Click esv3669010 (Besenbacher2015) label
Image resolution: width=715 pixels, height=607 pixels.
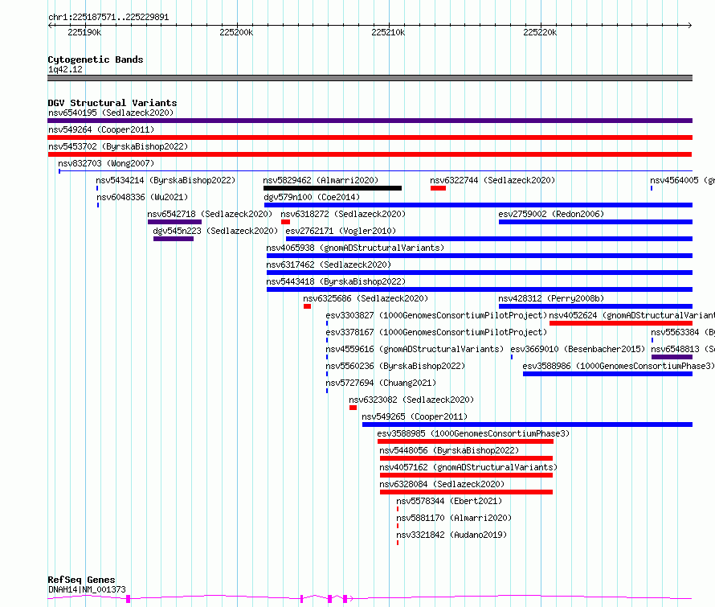[578, 349]
